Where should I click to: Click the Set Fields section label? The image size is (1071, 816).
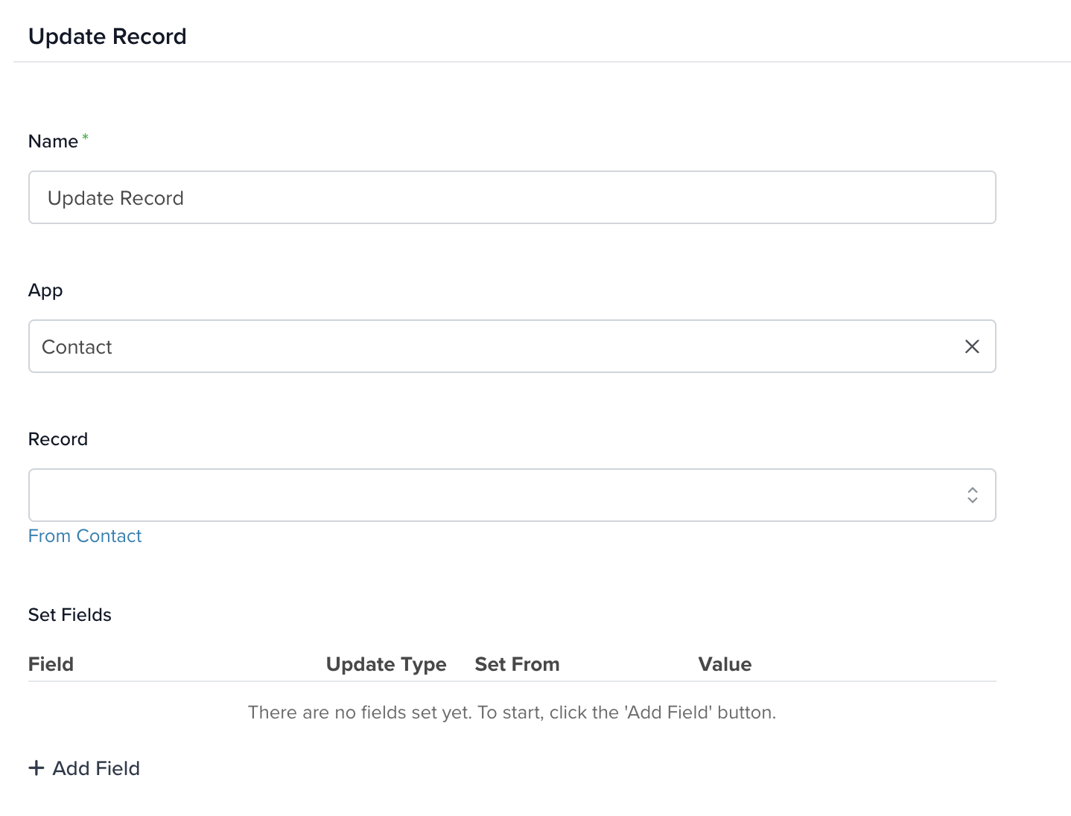point(70,615)
